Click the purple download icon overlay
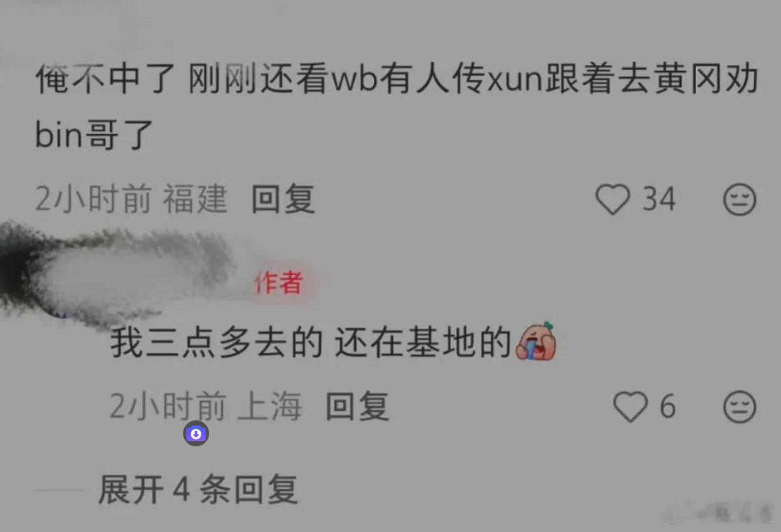 (196, 434)
